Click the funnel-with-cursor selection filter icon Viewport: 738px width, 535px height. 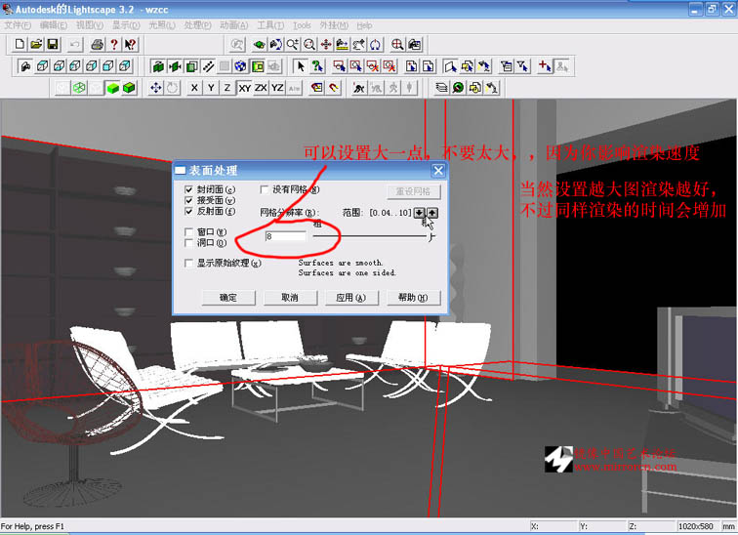(523, 65)
